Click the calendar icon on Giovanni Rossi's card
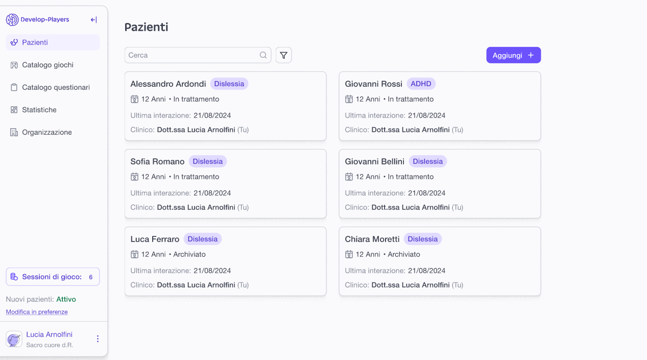Viewport: 647px width, 360px height. tap(349, 99)
